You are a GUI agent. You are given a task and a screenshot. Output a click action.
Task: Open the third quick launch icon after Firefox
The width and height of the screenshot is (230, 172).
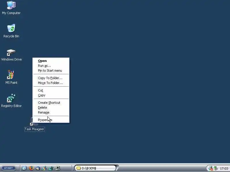(38, 168)
